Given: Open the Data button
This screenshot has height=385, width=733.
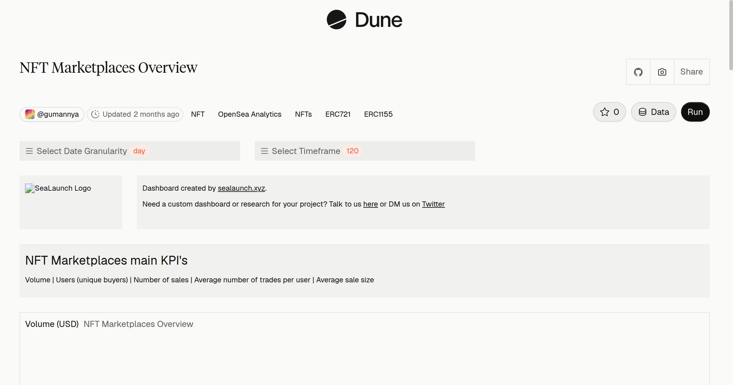Looking at the screenshot, I should pos(654,112).
